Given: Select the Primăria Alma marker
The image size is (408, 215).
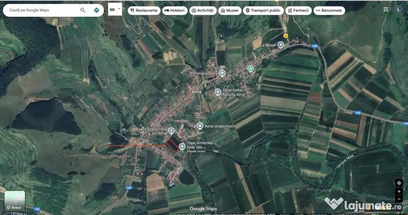Looking at the screenshot, I should [222, 73].
